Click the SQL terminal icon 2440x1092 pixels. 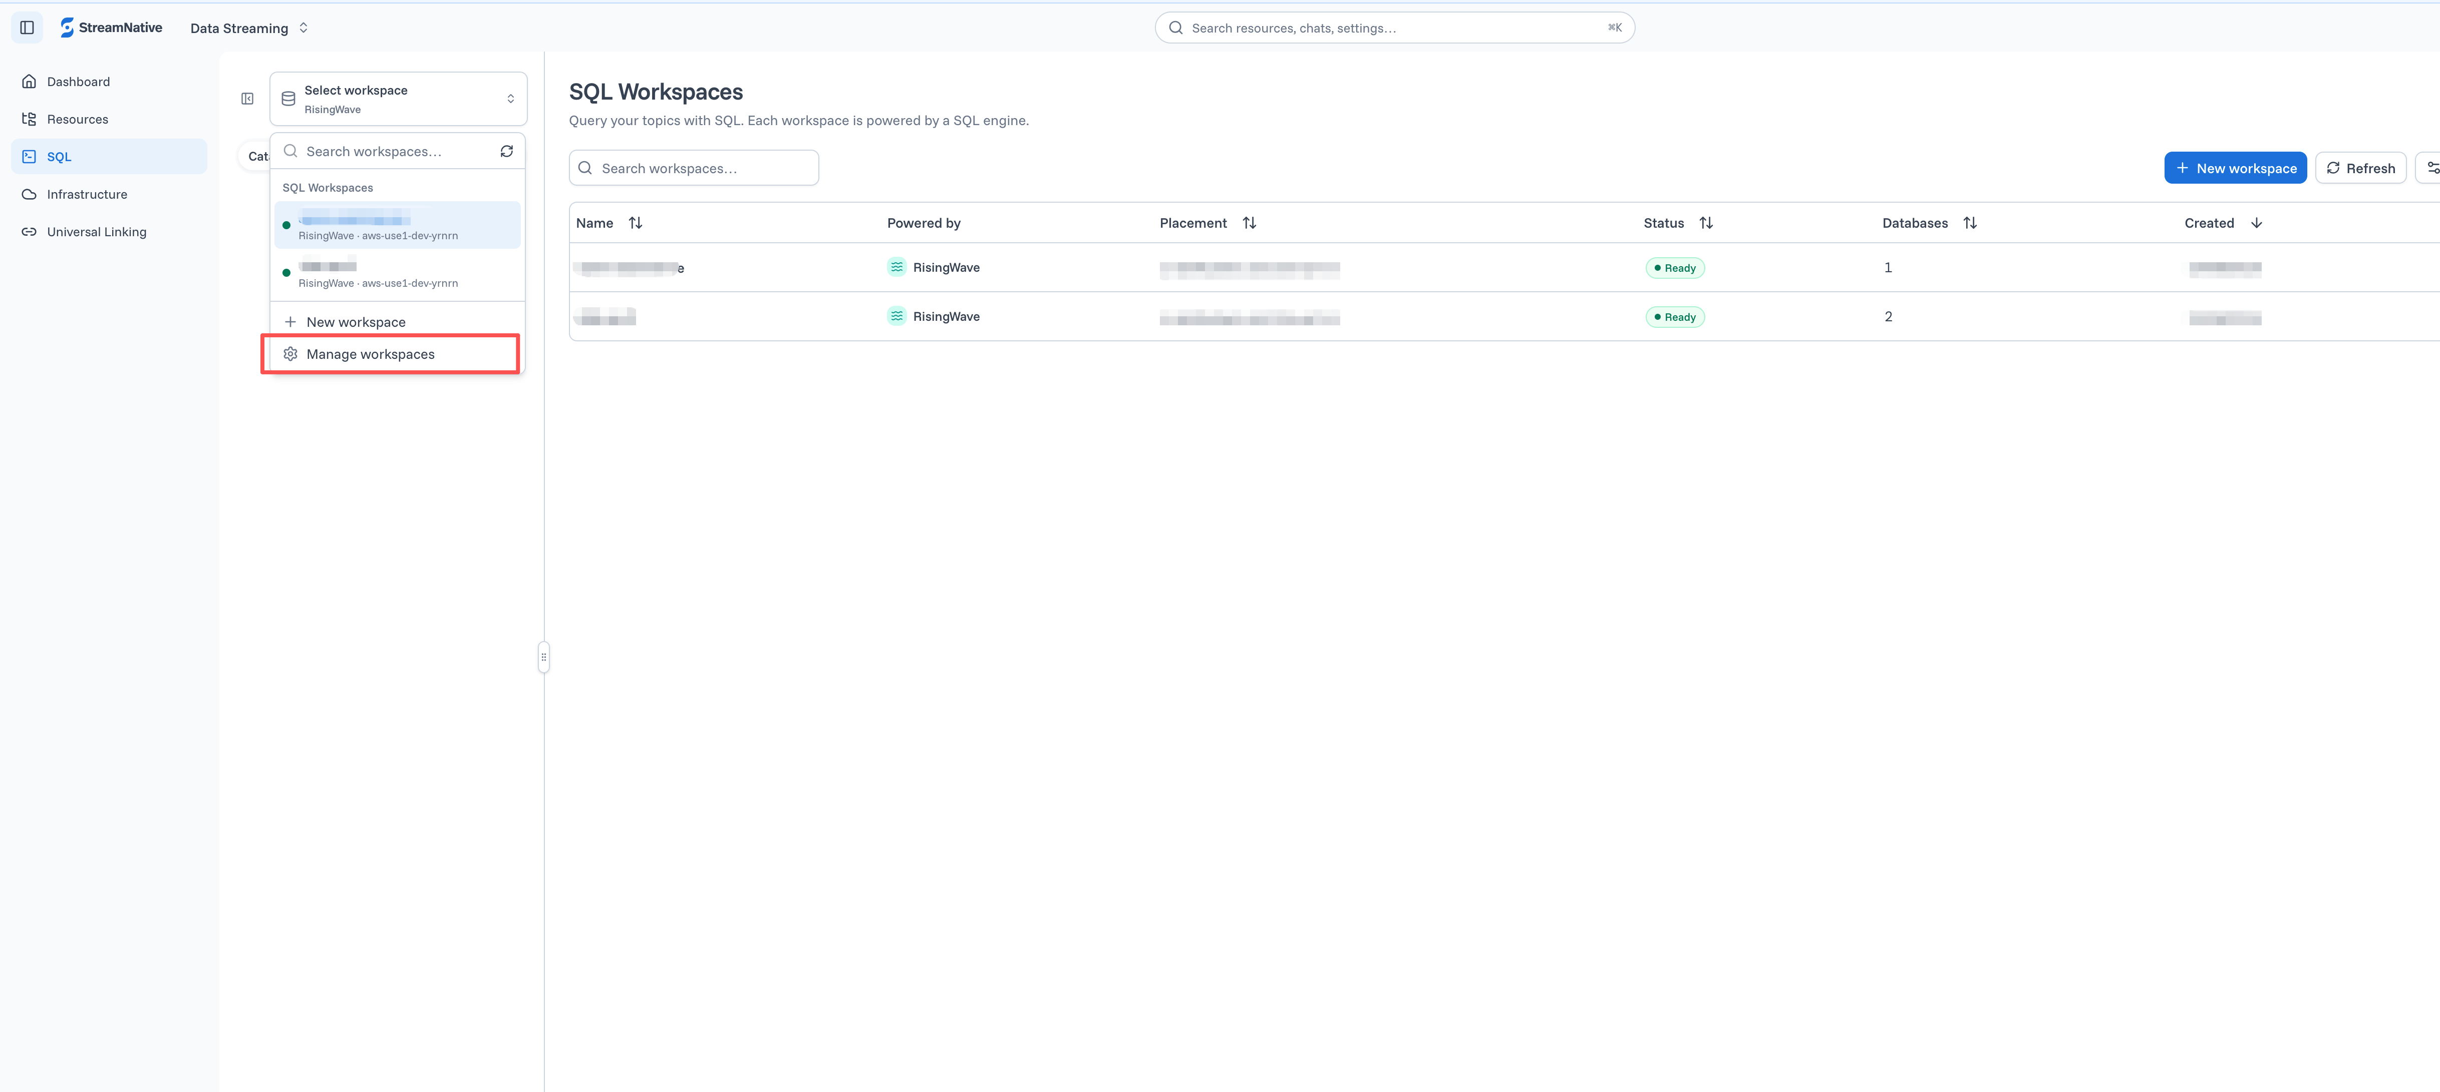pos(30,157)
